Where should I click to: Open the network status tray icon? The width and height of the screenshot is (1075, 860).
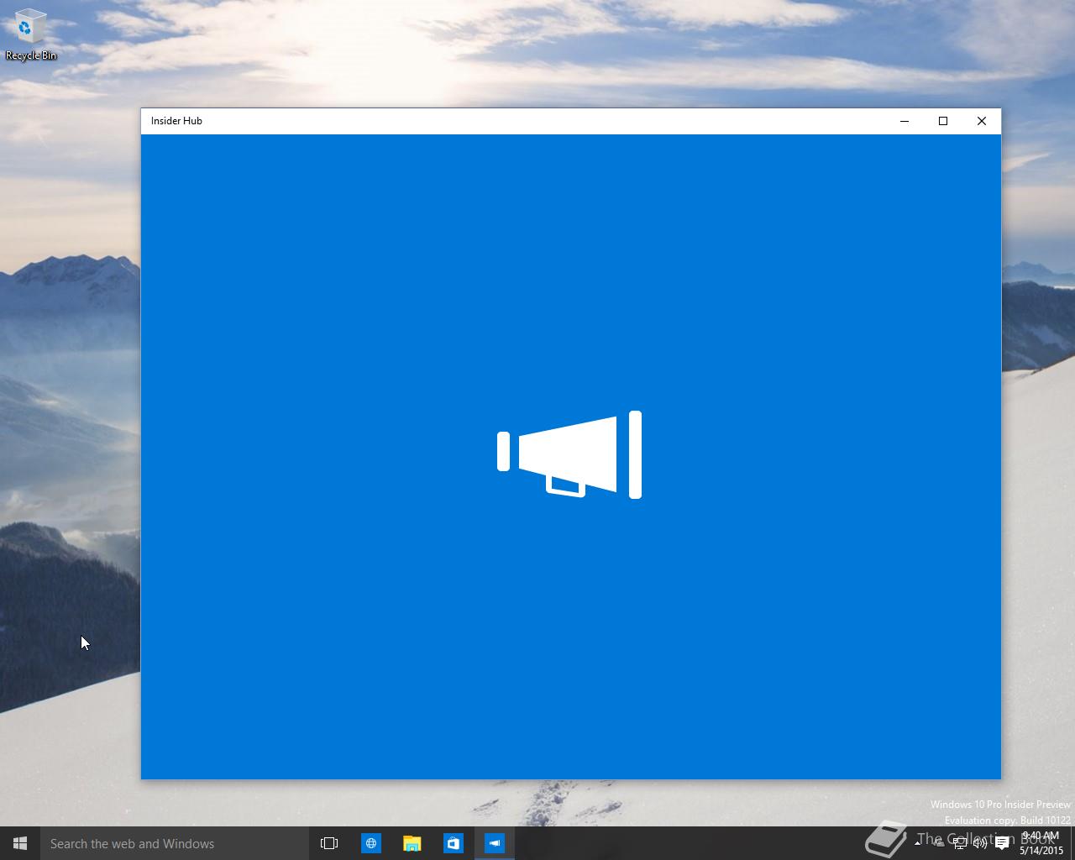(960, 843)
